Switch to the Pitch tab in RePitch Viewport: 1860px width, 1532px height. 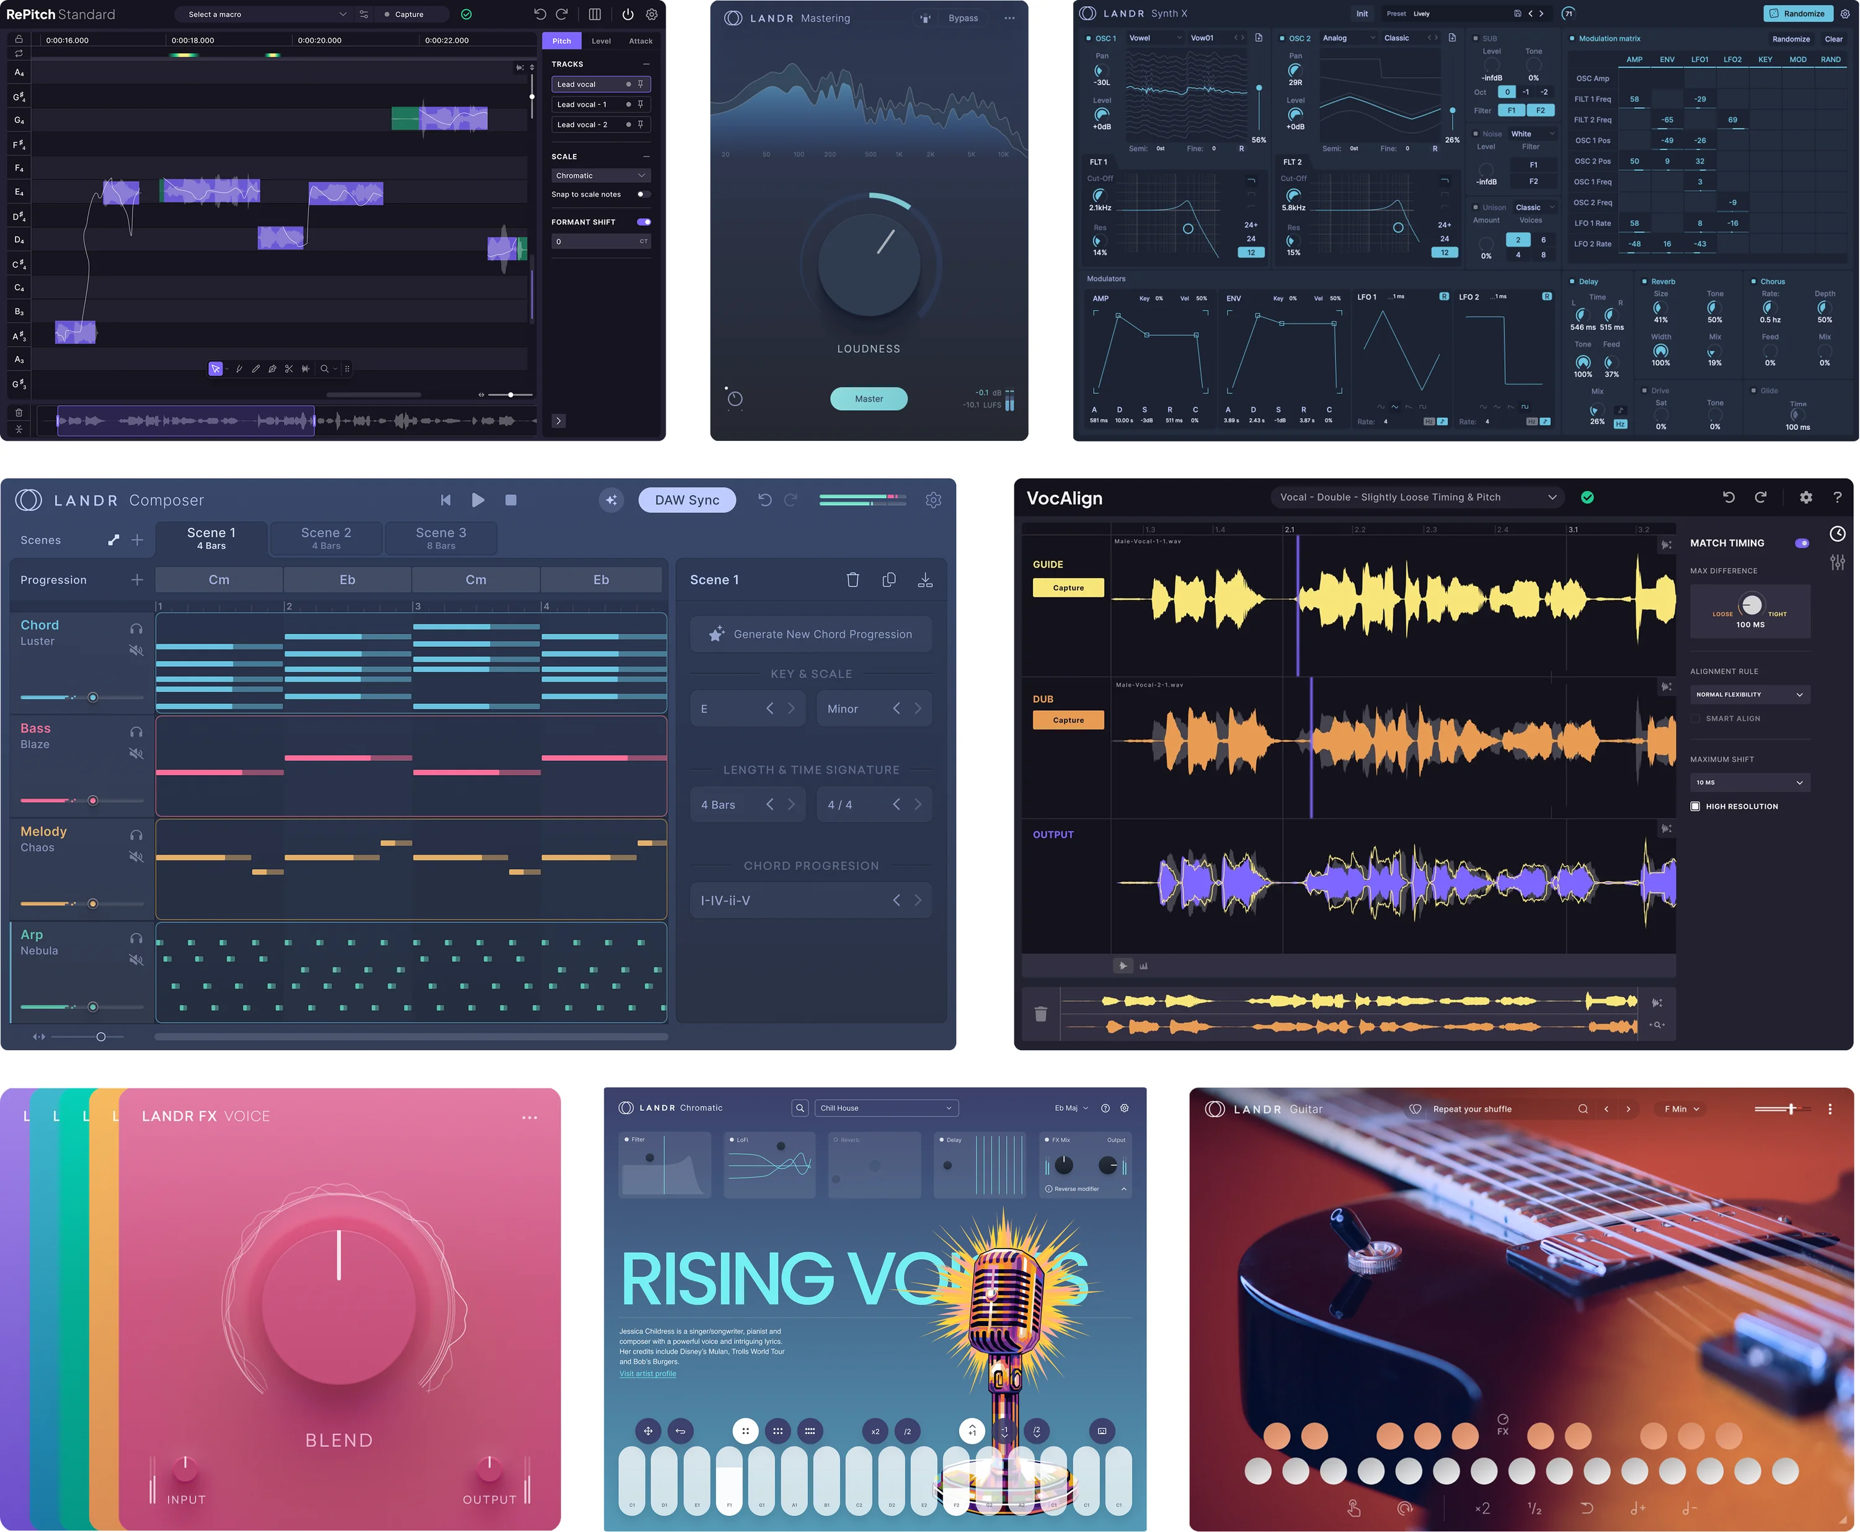[562, 40]
